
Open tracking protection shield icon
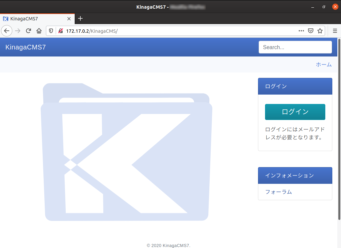[51, 31]
